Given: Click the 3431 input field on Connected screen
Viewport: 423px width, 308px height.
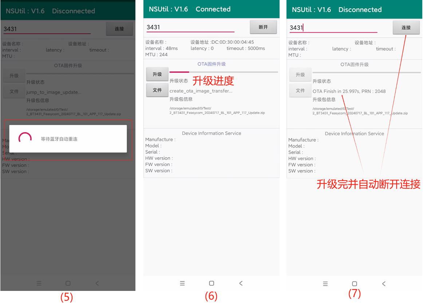Looking at the screenshot, I should coord(190,27).
